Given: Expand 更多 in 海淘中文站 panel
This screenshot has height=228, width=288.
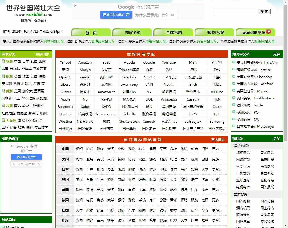Looking at the screenshot, I should (276, 54).
